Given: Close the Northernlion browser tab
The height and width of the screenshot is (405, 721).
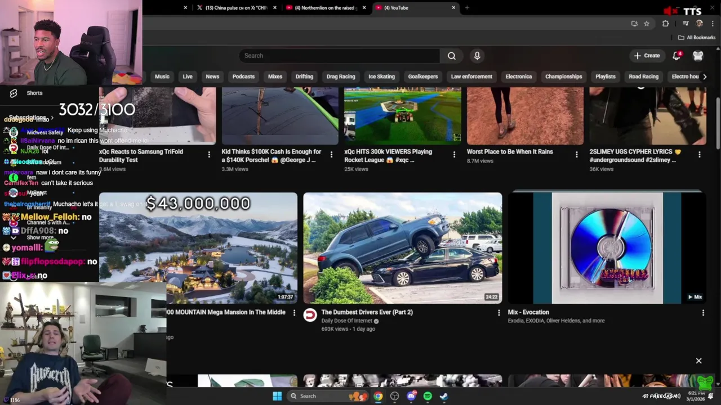Looking at the screenshot, I should pos(364,8).
